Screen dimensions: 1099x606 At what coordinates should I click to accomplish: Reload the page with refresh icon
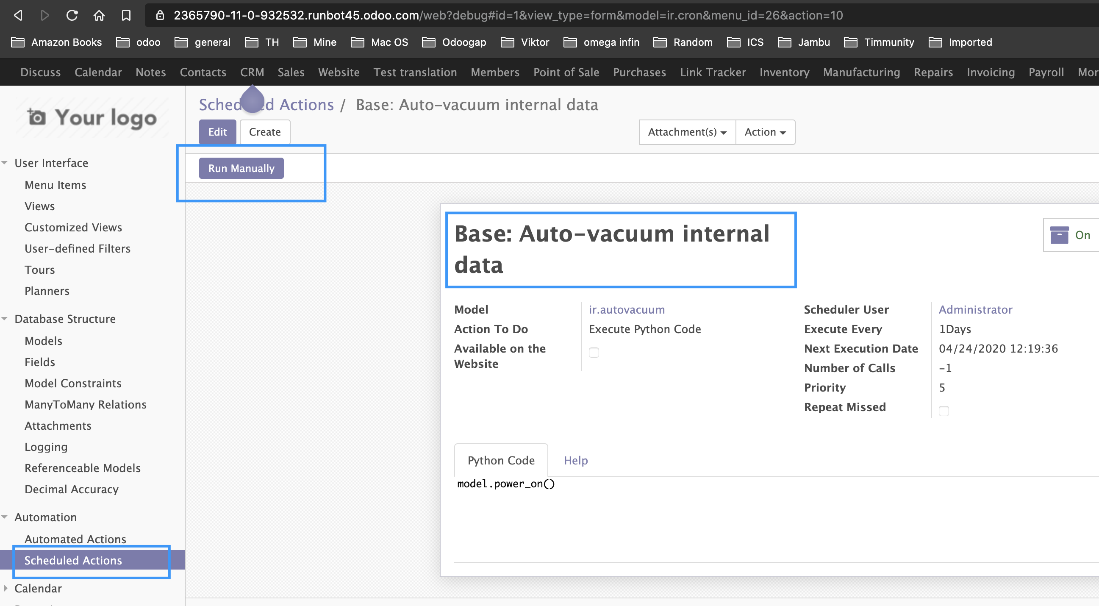pyautogui.click(x=72, y=15)
